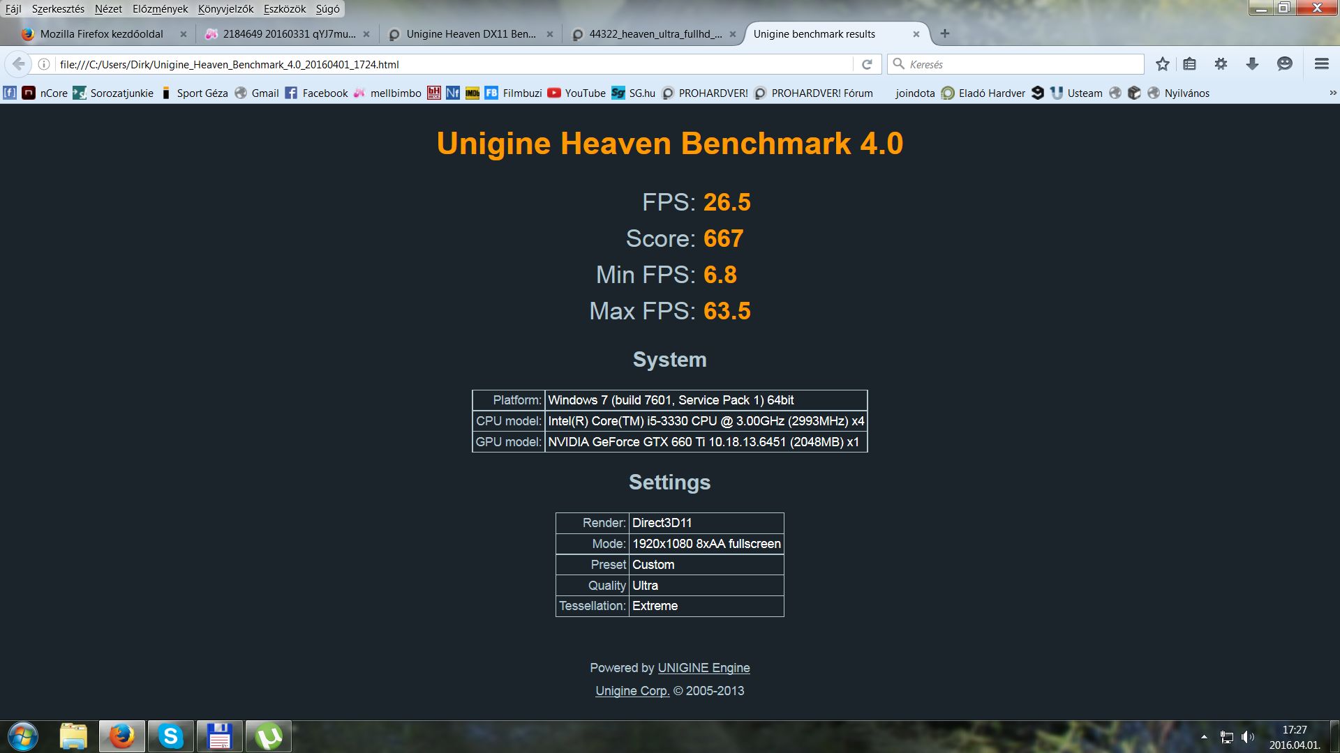Open the nCore bookmark
This screenshot has height=753, width=1340.
tap(45, 93)
